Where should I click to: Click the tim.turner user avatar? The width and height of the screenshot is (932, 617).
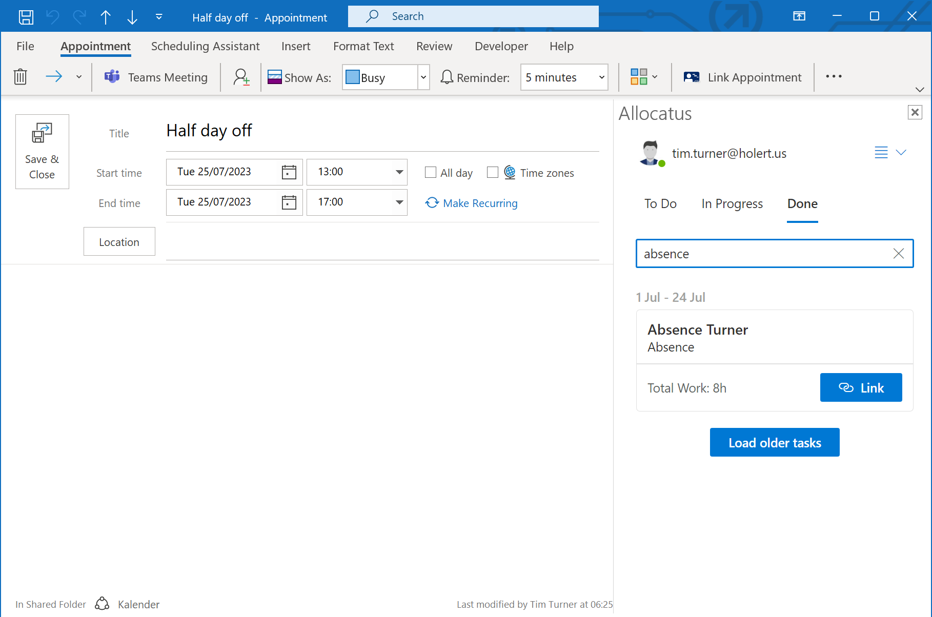click(651, 153)
